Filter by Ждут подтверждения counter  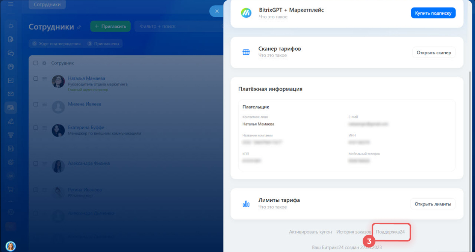tap(56, 44)
